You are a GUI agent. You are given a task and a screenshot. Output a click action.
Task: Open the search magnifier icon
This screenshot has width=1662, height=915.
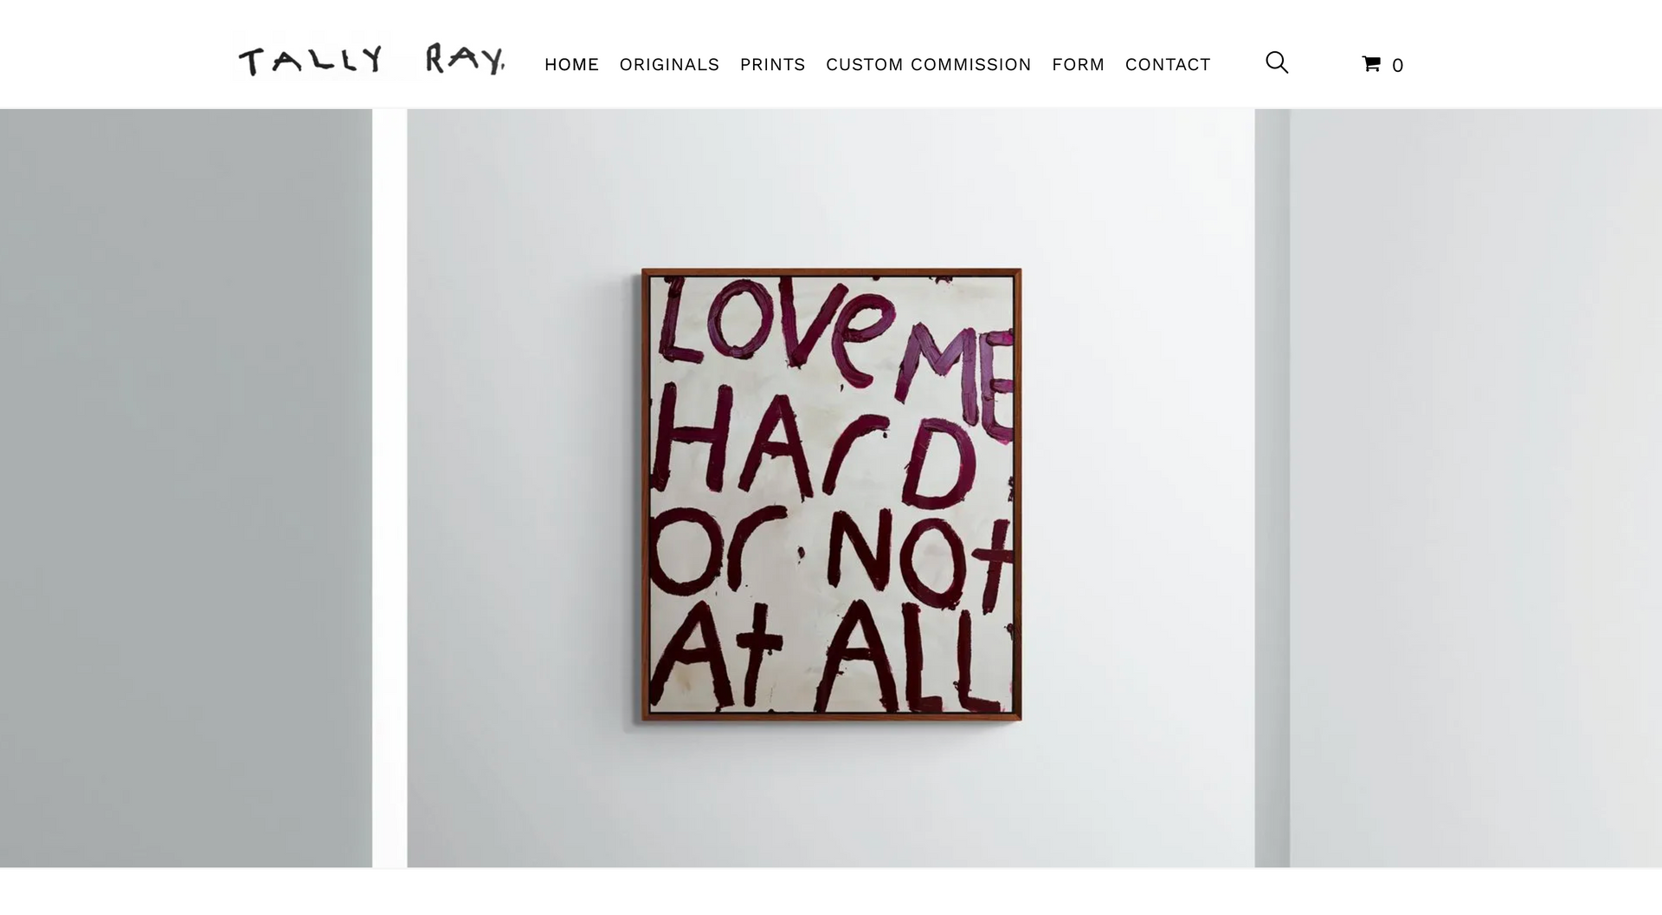[x=1277, y=63]
